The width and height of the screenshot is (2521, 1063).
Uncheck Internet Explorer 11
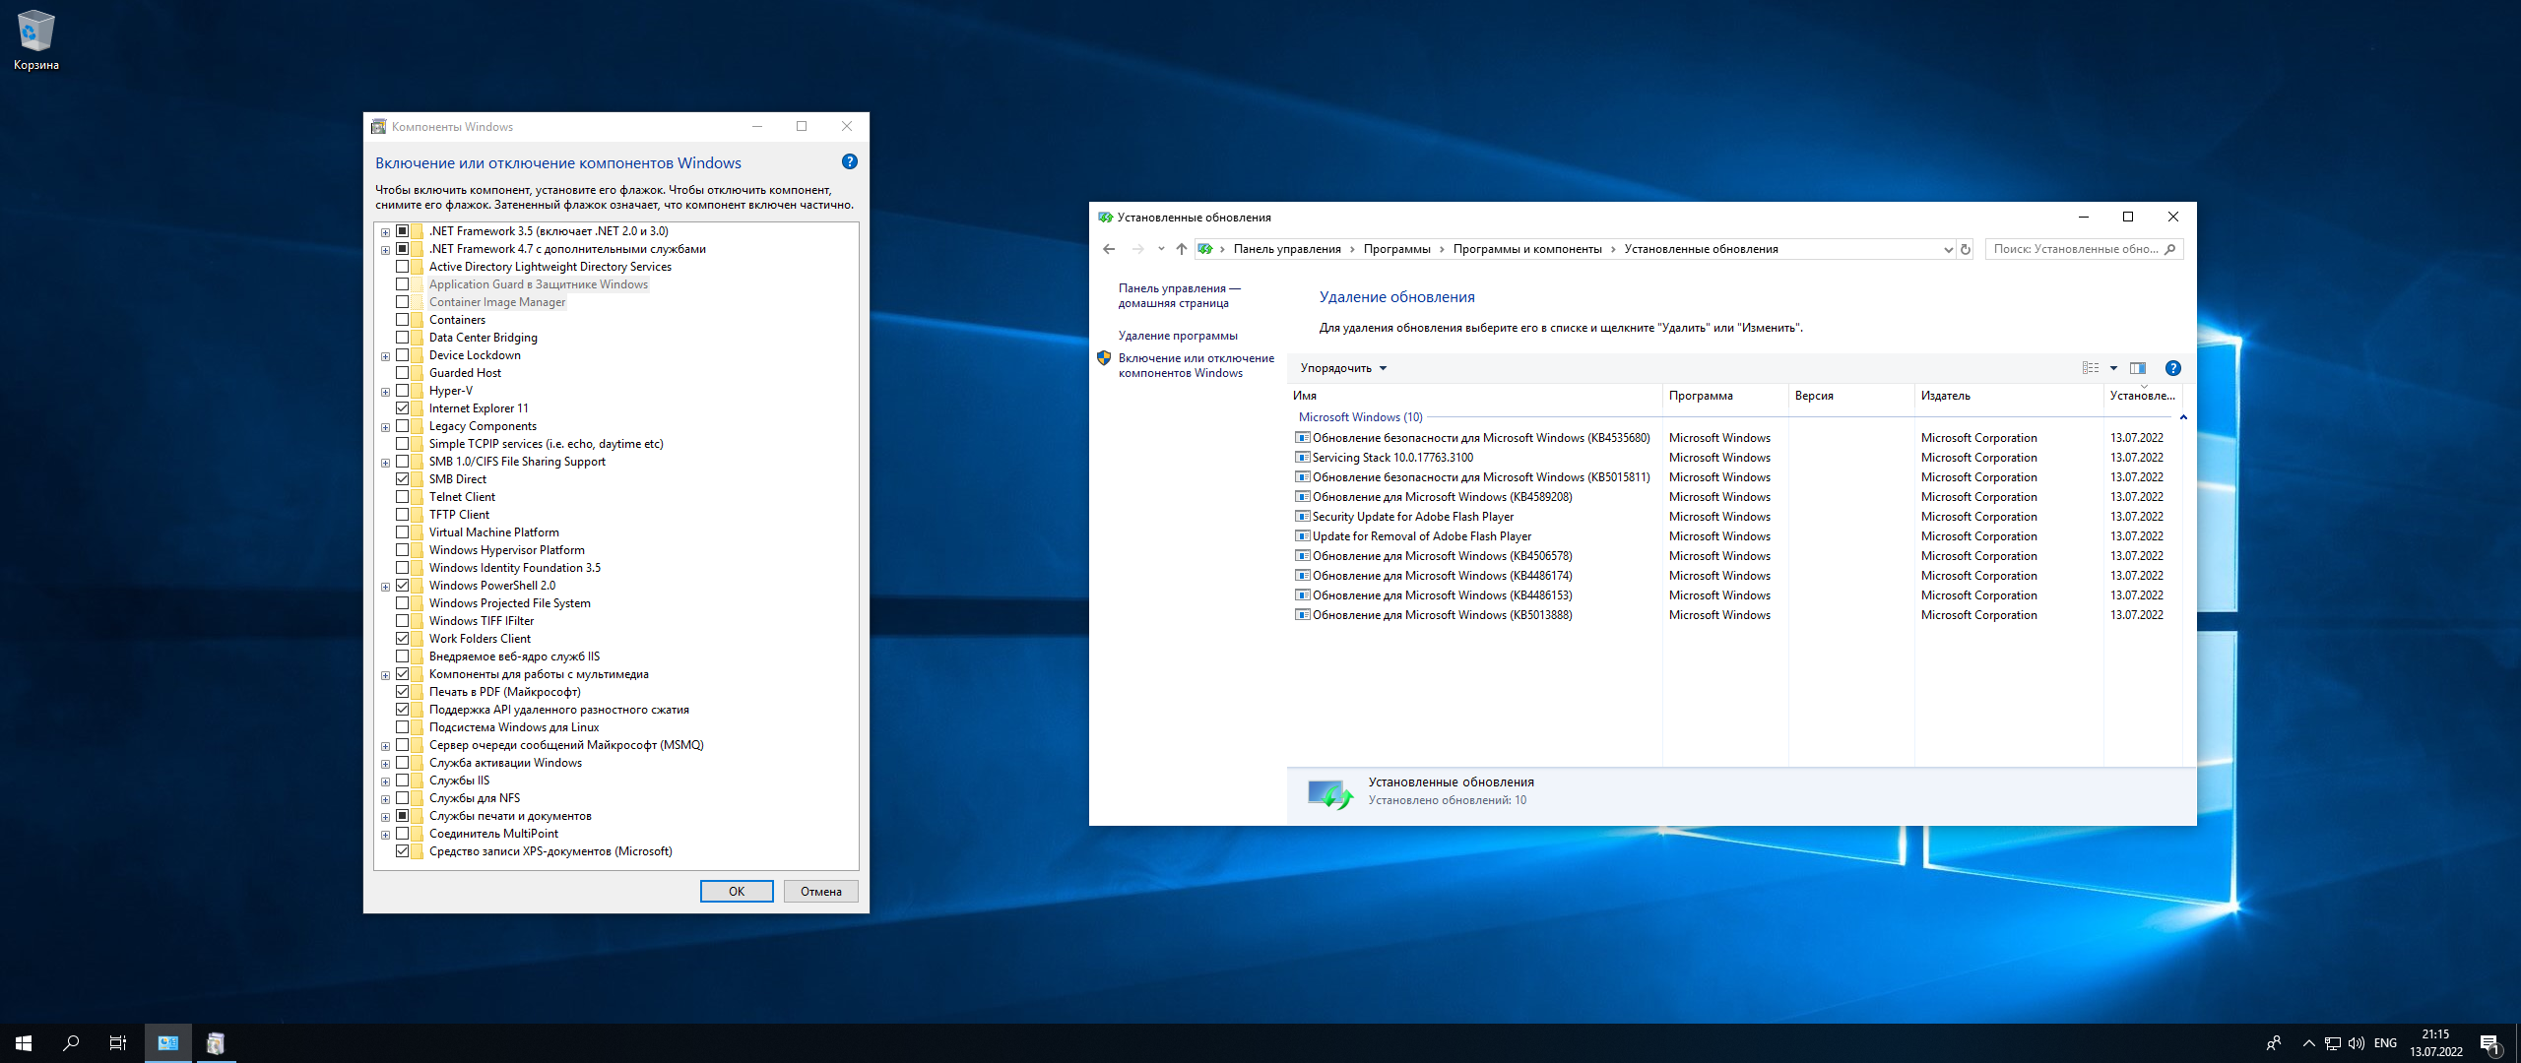click(402, 408)
